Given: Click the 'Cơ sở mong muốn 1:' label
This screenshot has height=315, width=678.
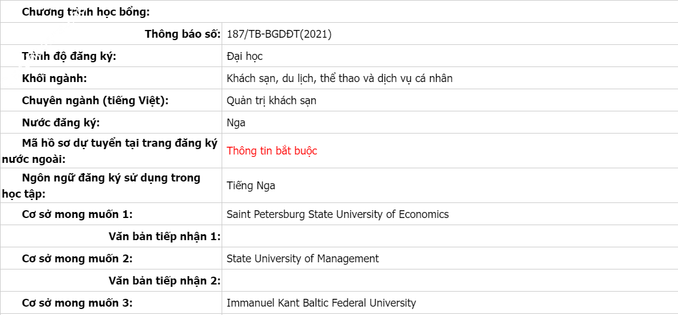Looking at the screenshot, I should [77, 214].
